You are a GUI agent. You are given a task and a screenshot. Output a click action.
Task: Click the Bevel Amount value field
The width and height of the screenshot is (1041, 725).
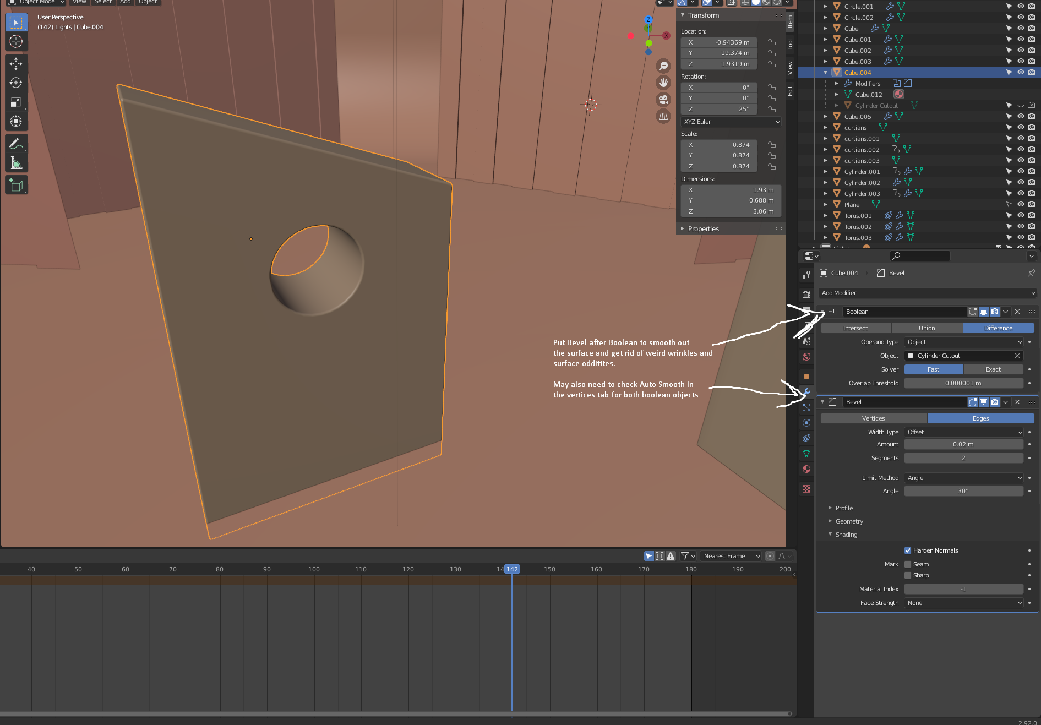point(963,444)
